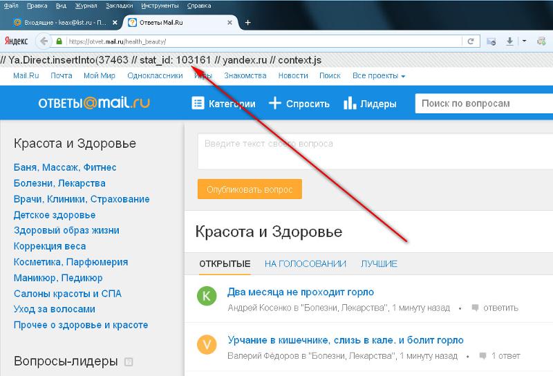This screenshot has height=376, width=553.
Task: Click the mail envelope toolbar icon
Action: [x=491, y=41]
